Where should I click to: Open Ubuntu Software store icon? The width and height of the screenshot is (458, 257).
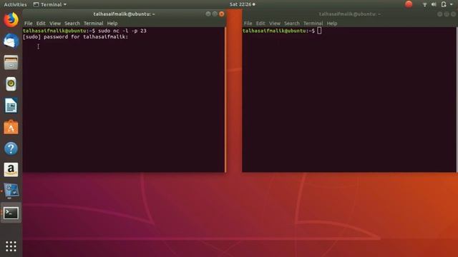11,127
